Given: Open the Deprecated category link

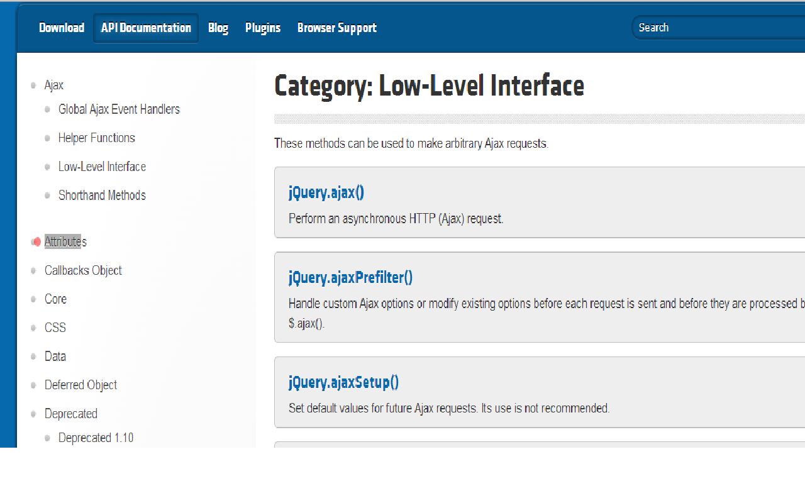Looking at the screenshot, I should click(71, 414).
